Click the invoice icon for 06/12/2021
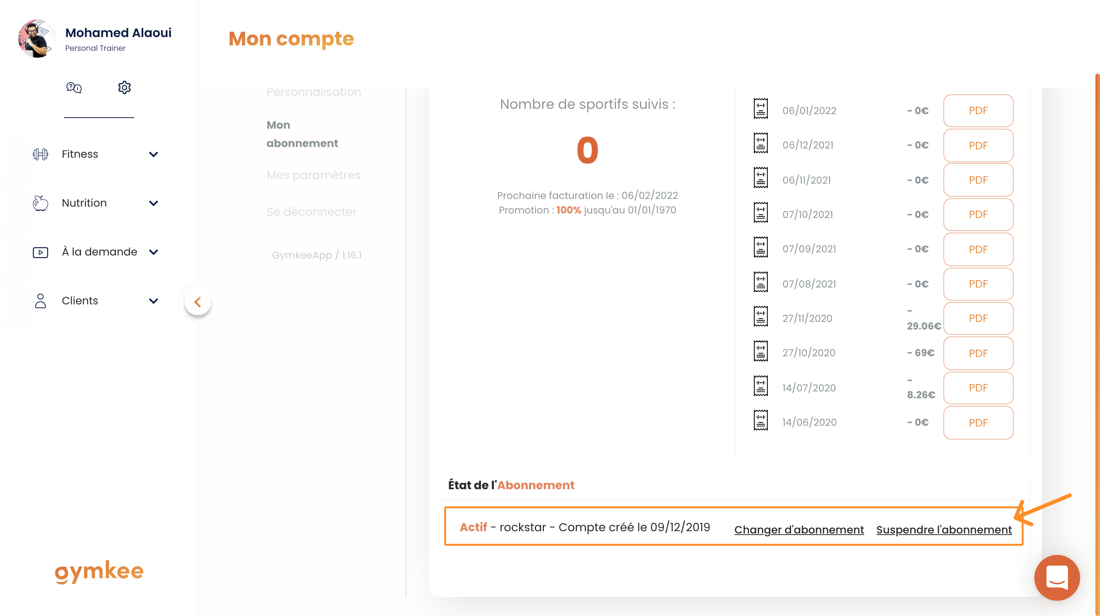1100x616 pixels. pos(760,143)
